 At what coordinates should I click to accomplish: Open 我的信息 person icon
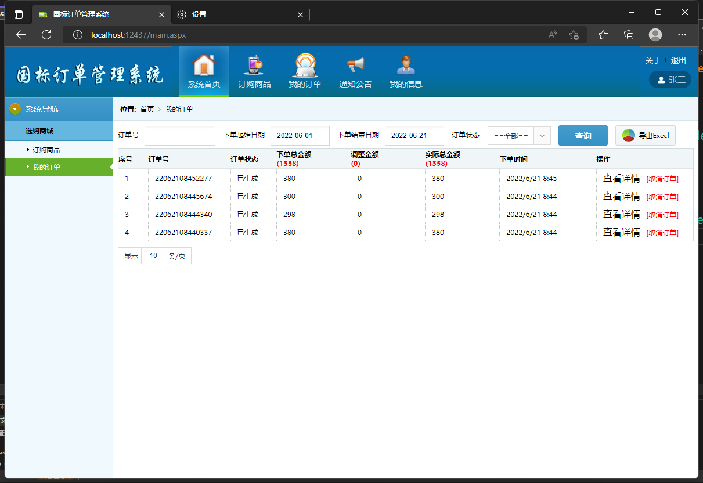click(406, 65)
